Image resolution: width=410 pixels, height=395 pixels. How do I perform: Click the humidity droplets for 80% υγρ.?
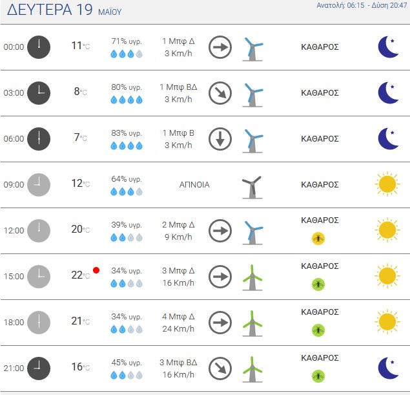pyautogui.click(x=127, y=100)
